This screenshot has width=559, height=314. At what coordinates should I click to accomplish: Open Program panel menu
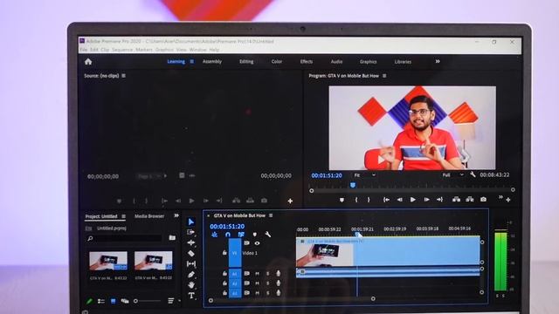tap(384, 76)
